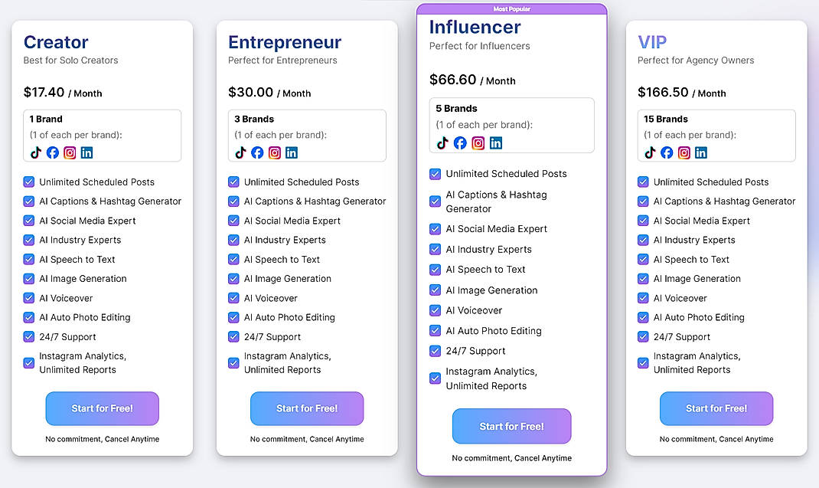Select the Facebook icon under Entrepreneur's 3 Brands

(x=257, y=152)
